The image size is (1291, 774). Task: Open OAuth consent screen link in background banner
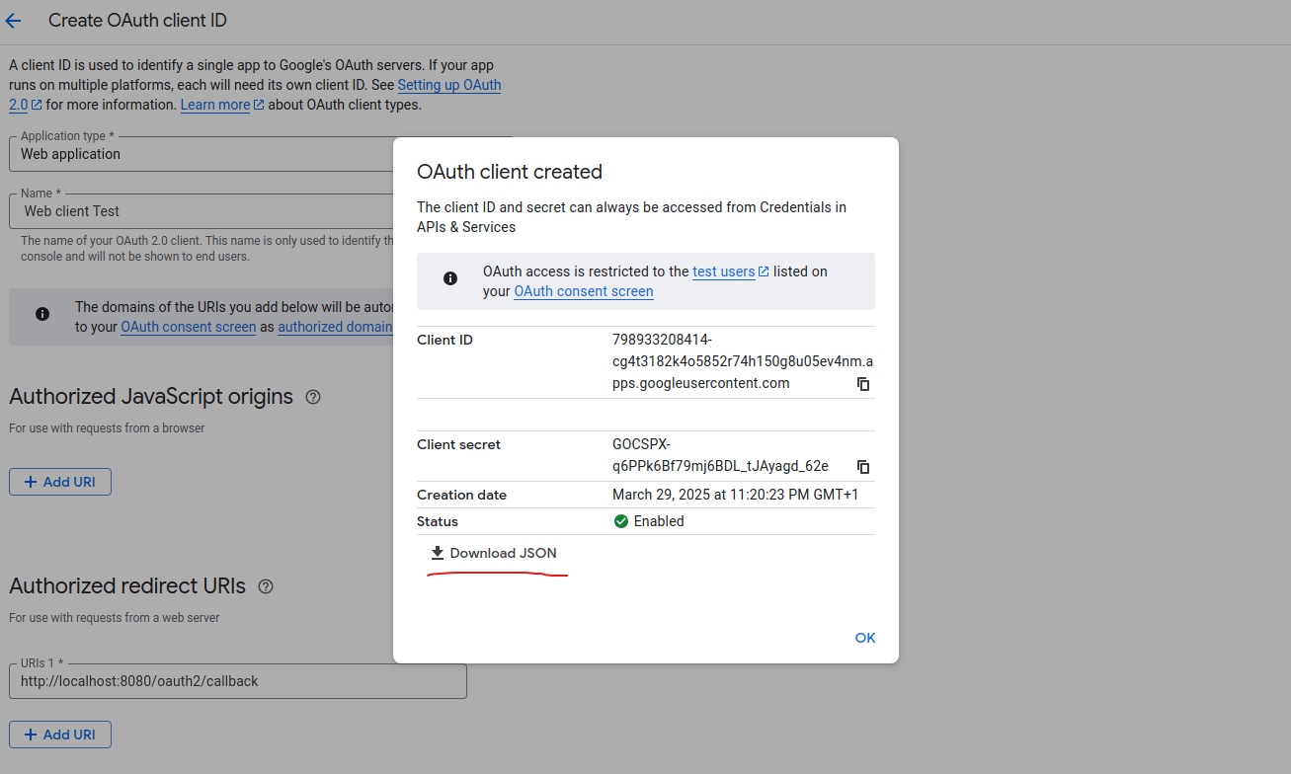point(188,327)
